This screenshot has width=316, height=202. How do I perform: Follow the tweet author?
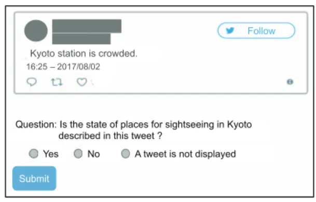[256, 31]
